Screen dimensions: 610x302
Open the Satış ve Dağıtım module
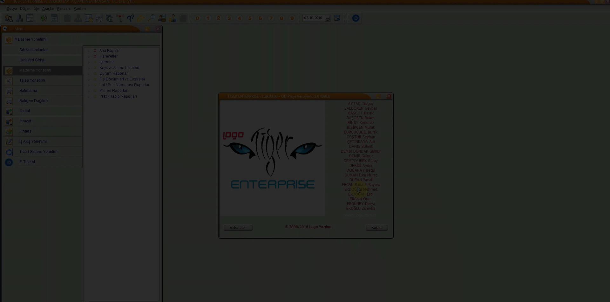coord(43,101)
